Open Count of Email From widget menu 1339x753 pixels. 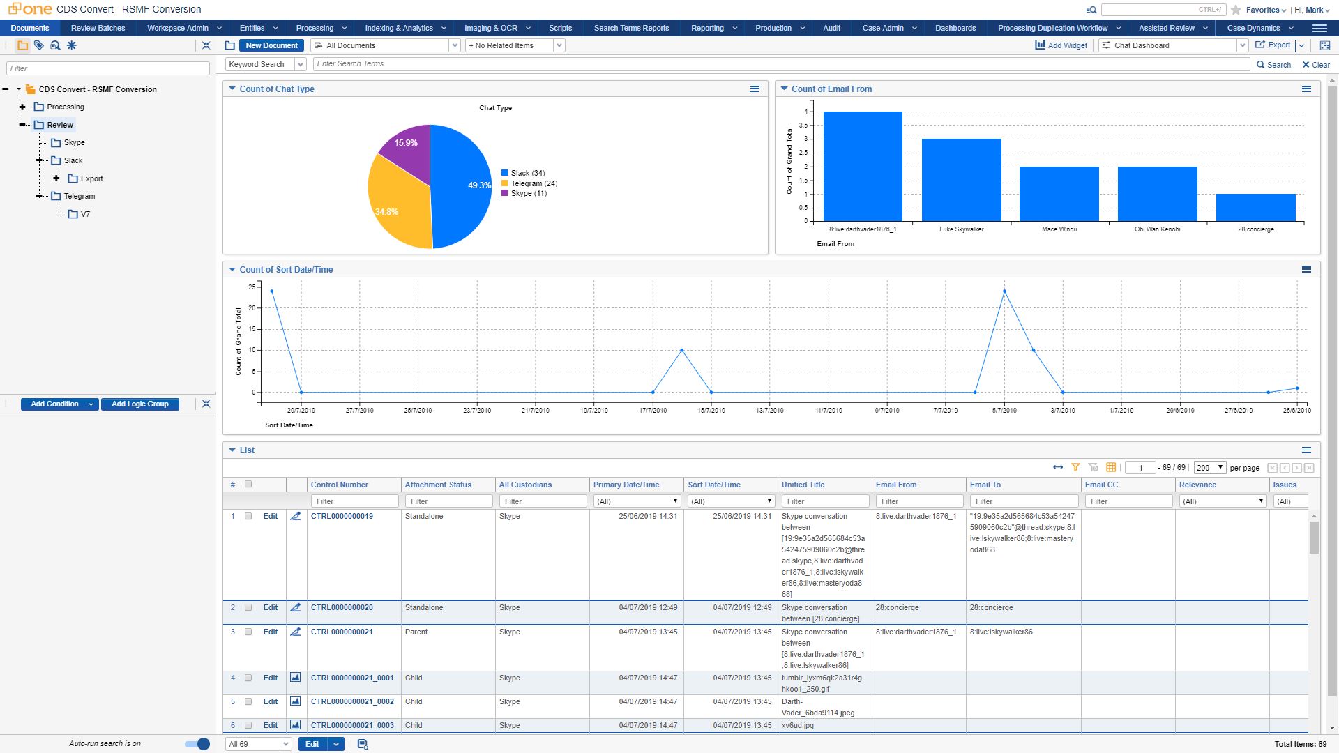(x=1306, y=89)
